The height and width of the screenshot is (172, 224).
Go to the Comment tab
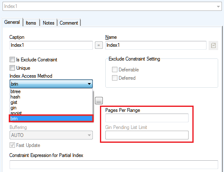point(69,23)
